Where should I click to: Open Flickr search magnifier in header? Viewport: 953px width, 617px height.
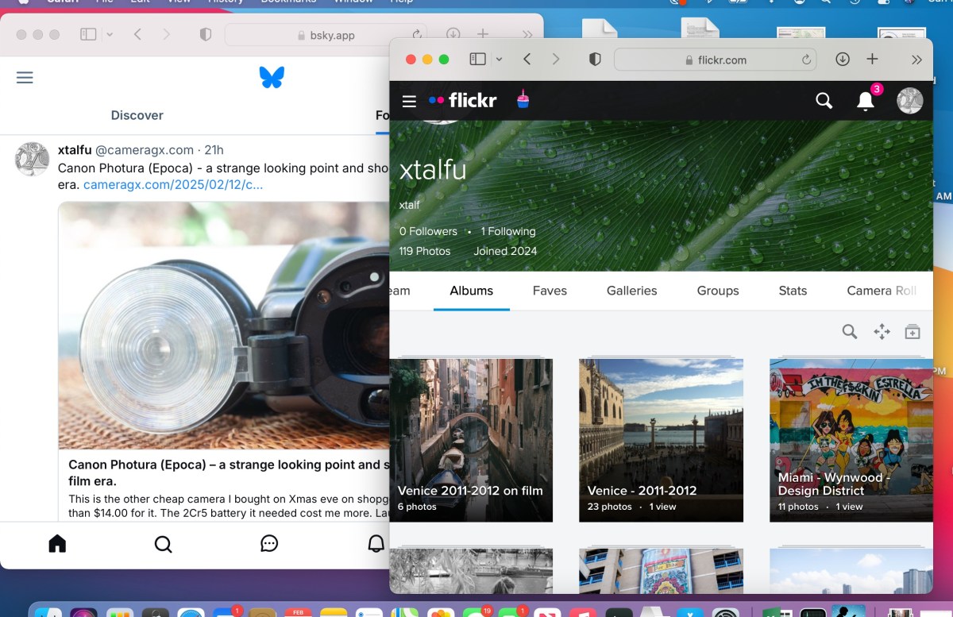point(824,101)
